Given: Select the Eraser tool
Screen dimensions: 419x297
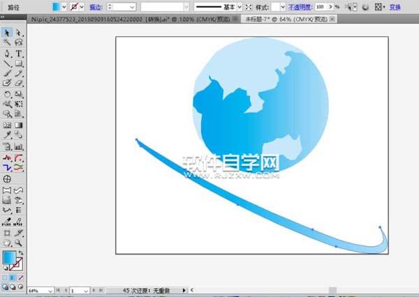Looking at the screenshot, I should click(x=18, y=83).
